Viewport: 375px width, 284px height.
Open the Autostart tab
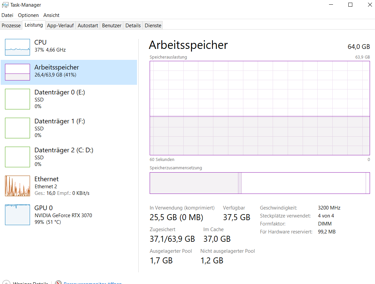[x=88, y=26]
